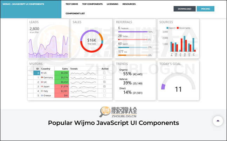The image size is (227, 141).
Task: Click Japan trends sparkline cell
Action: 83,86
